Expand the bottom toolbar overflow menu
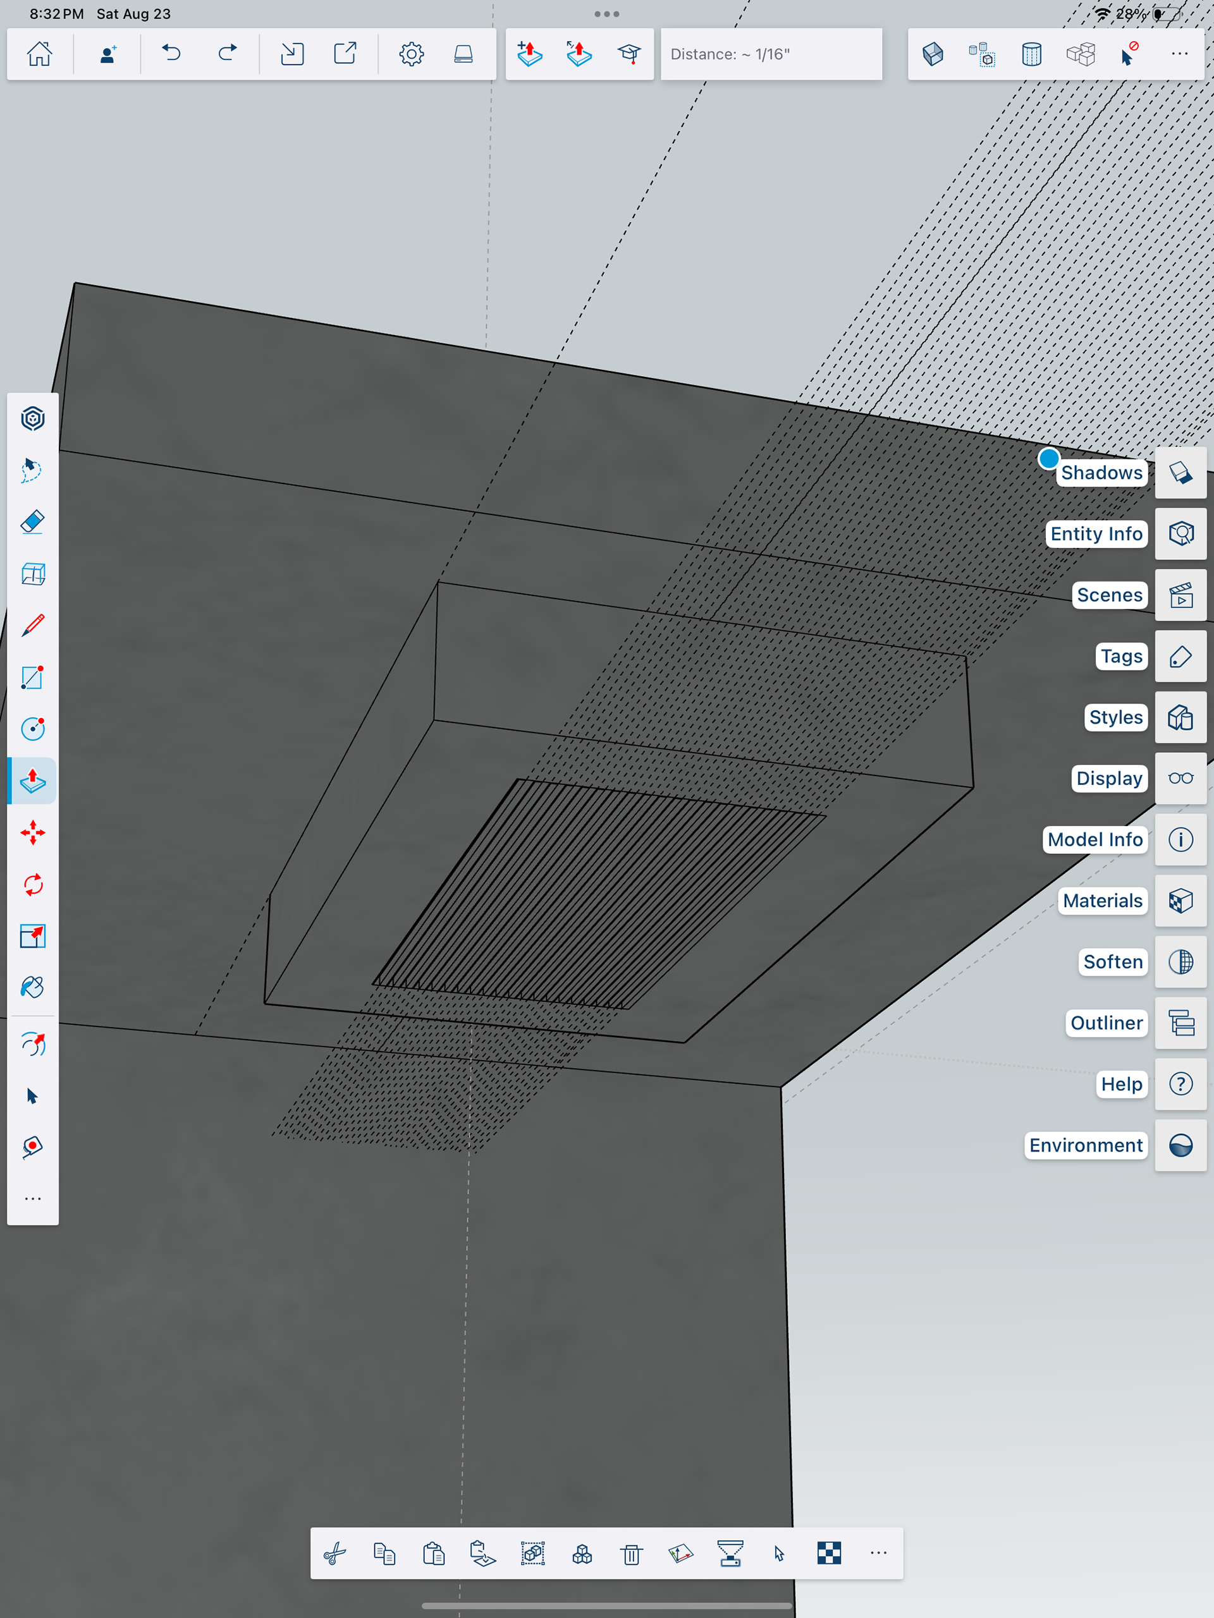Screen dimensions: 1214x1618 (878, 1553)
